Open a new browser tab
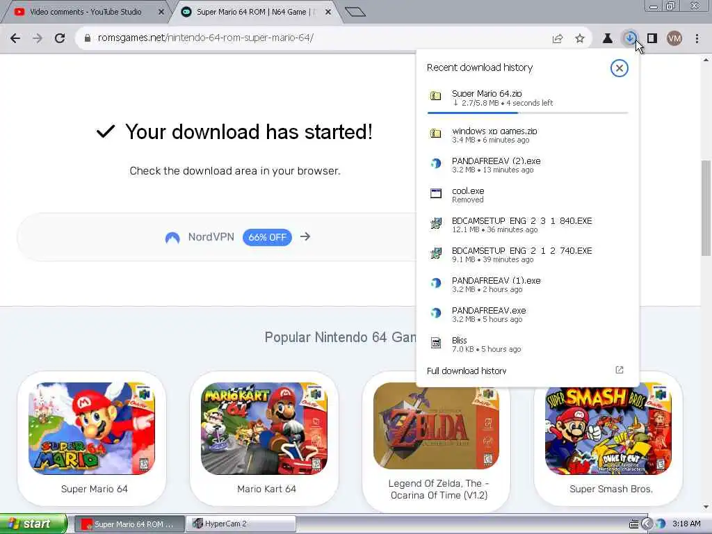Viewport: 712px width, 534px height. (x=355, y=12)
